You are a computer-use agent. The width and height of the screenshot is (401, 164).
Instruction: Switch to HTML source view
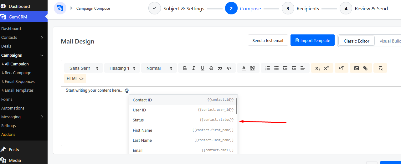pos(75,79)
